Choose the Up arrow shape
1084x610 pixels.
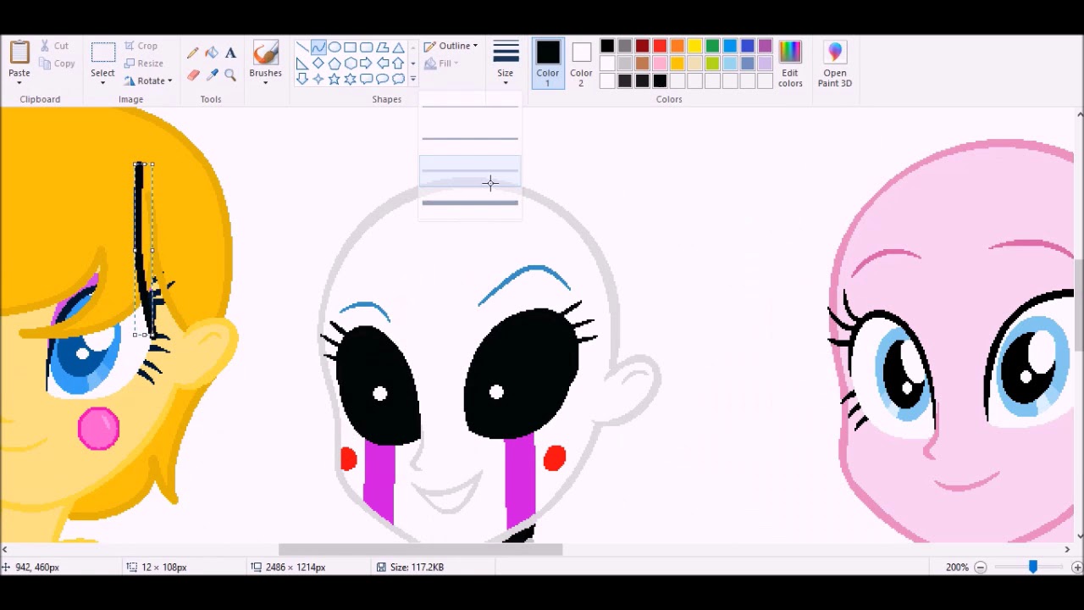click(x=399, y=64)
